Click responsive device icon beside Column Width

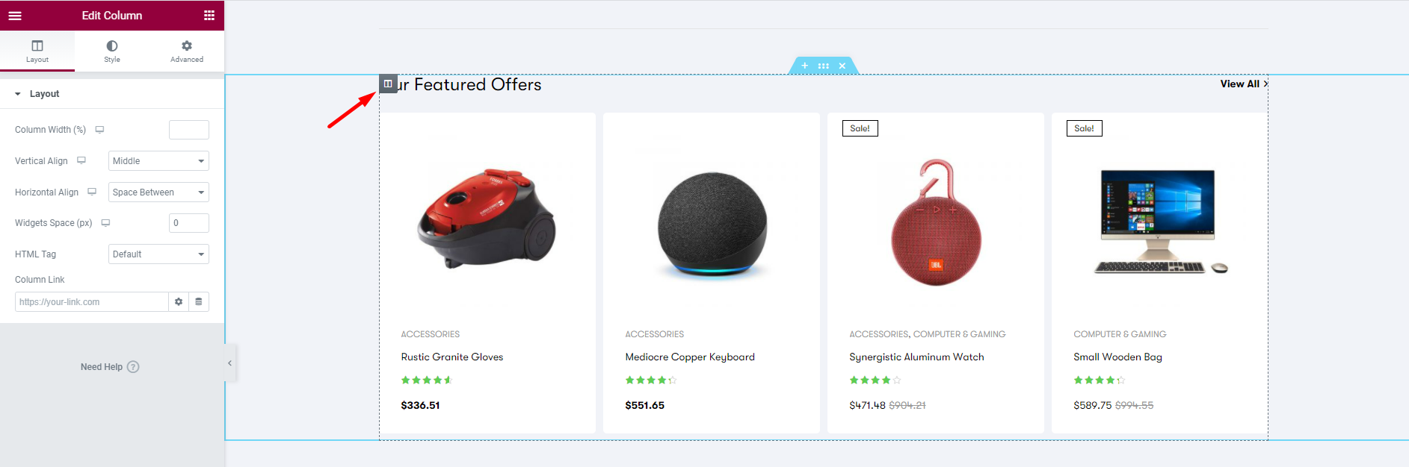click(x=99, y=130)
